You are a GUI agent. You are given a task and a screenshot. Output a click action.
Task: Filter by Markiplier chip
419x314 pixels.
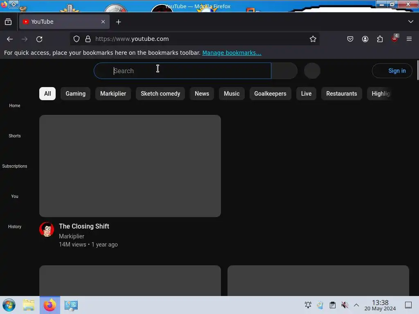[113, 94]
